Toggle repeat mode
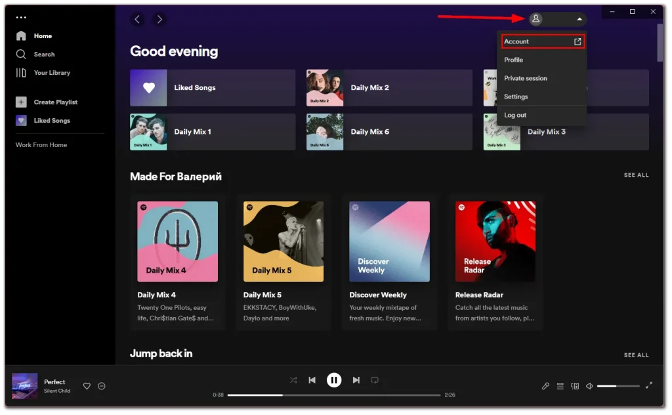 tap(375, 380)
